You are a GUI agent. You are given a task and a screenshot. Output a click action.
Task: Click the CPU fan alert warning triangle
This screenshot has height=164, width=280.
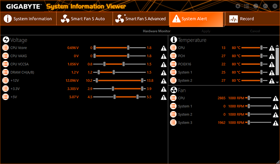click(x=276, y=98)
